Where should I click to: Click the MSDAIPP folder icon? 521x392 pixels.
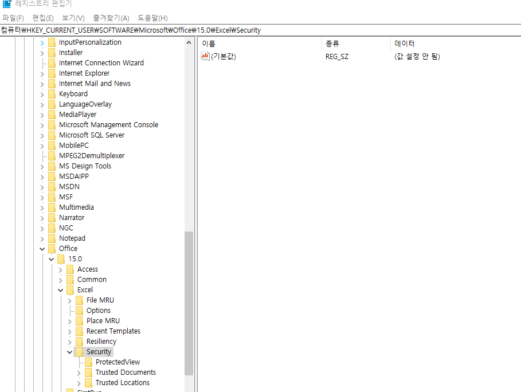(52, 177)
